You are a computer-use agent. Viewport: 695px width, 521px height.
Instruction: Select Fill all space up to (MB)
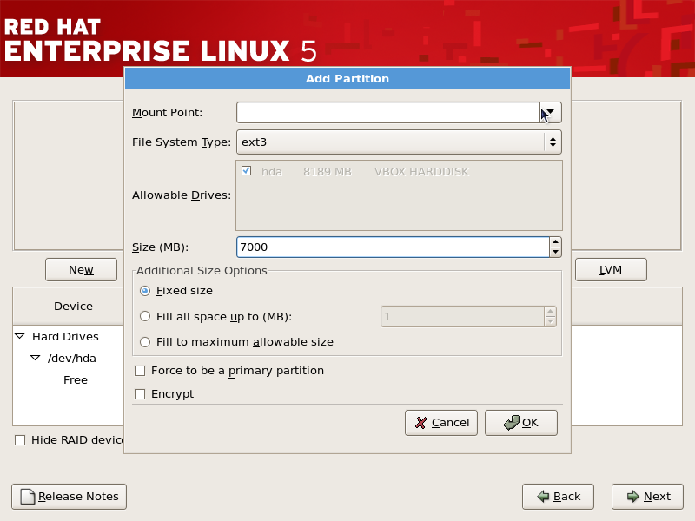coord(145,316)
